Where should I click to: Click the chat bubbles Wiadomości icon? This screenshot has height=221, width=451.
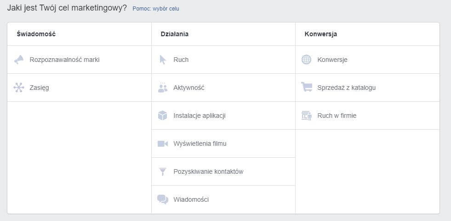163,199
